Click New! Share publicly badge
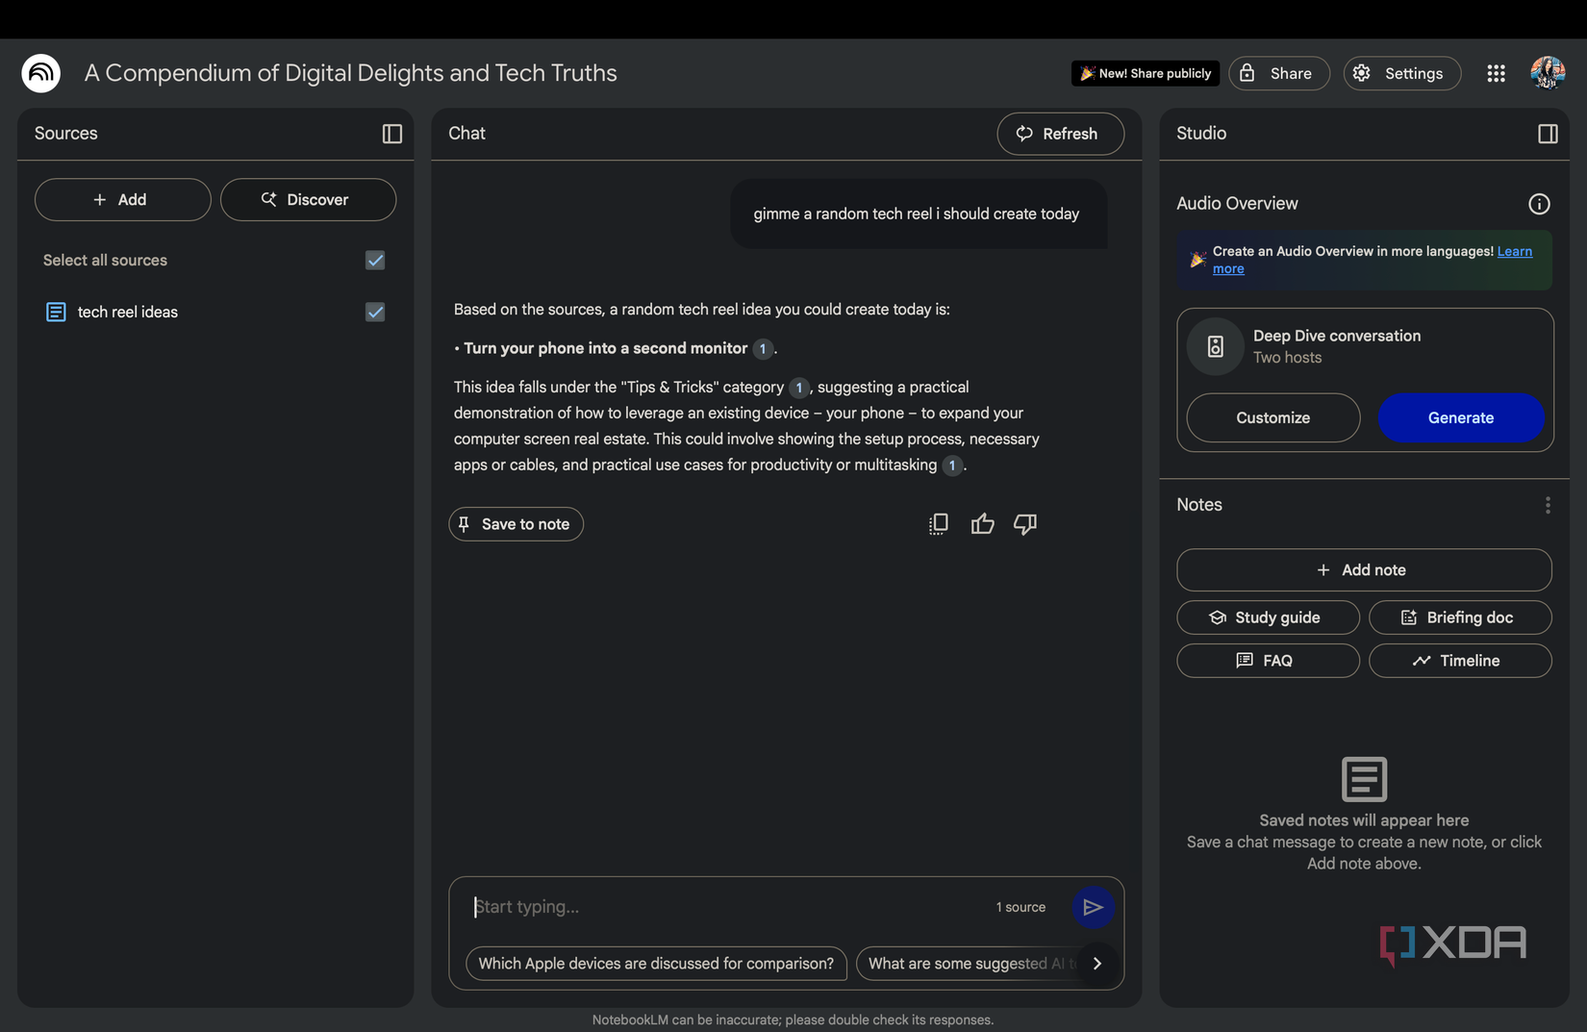Image resolution: width=1587 pixels, height=1032 pixels. tap(1146, 73)
